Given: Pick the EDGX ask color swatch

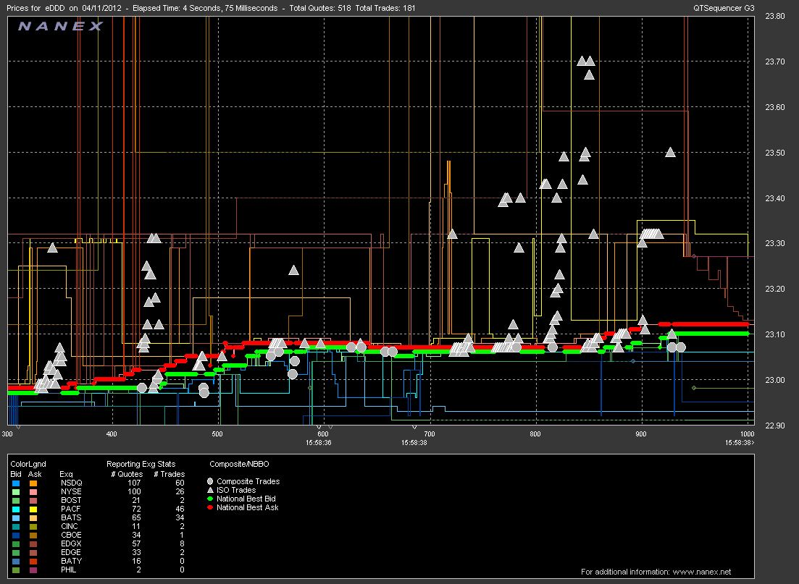Looking at the screenshot, I should point(33,543).
